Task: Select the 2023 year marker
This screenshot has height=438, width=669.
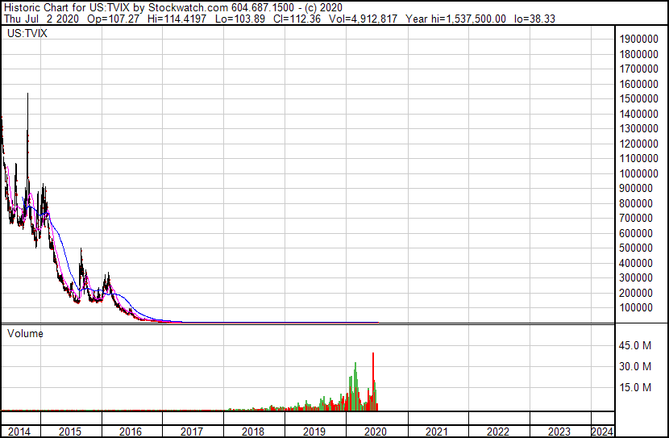Action: point(559,432)
